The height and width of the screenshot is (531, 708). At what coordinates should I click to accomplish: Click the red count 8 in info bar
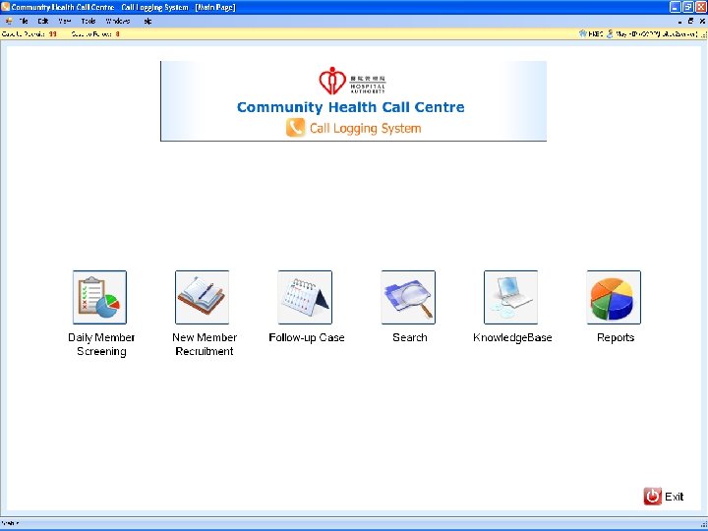[117, 33]
